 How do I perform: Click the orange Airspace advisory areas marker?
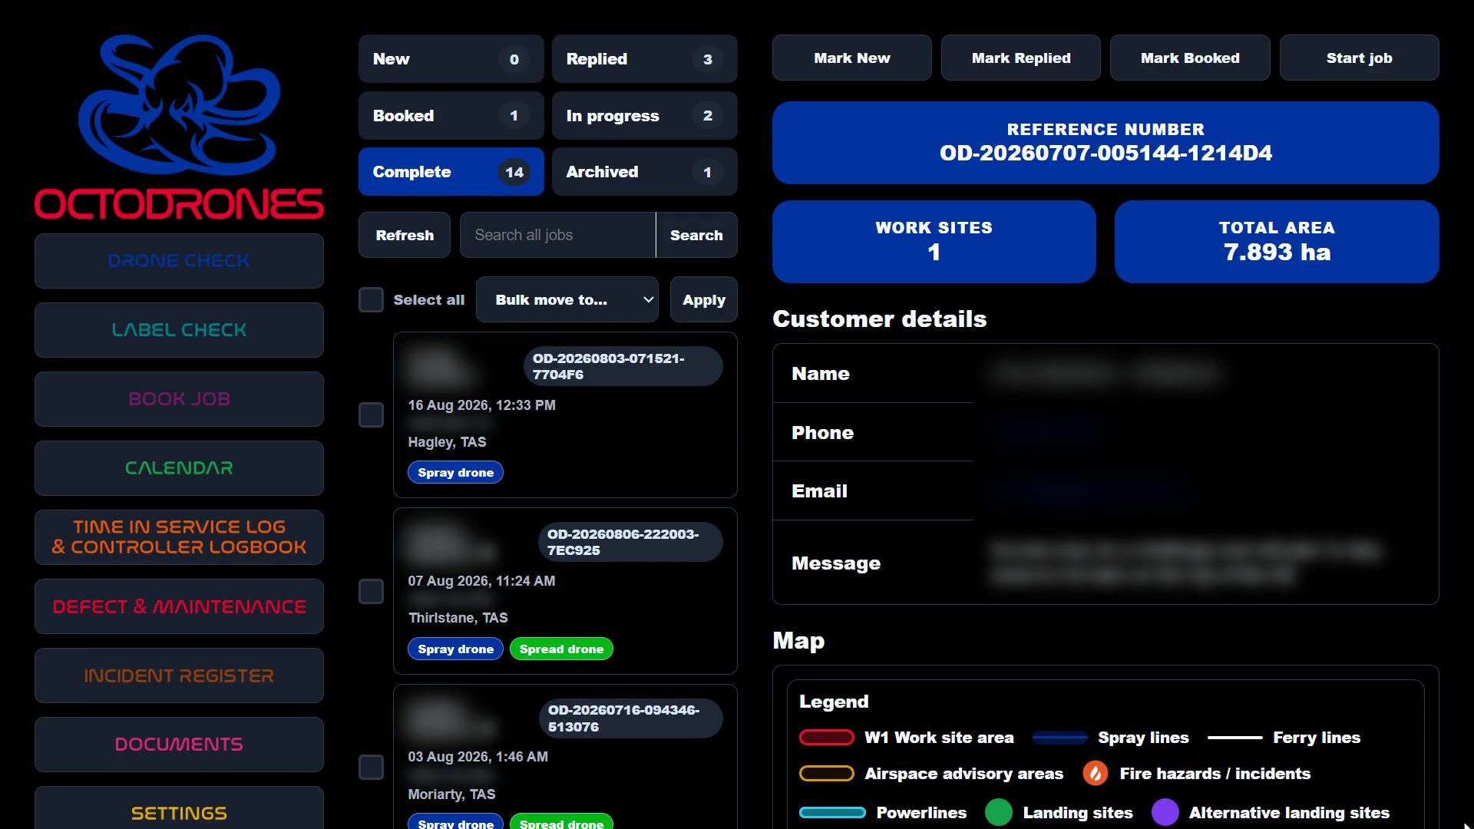click(826, 773)
